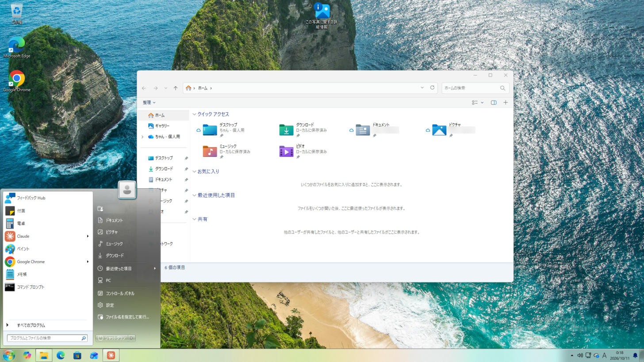Collapse the 最近使用した項目 section
Image resolution: width=644 pixels, height=362 pixels.
coord(194,195)
